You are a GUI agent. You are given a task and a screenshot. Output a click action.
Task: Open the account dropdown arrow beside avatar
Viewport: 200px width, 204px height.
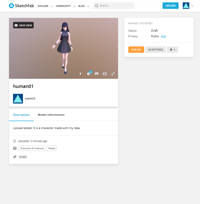tap(192, 6)
